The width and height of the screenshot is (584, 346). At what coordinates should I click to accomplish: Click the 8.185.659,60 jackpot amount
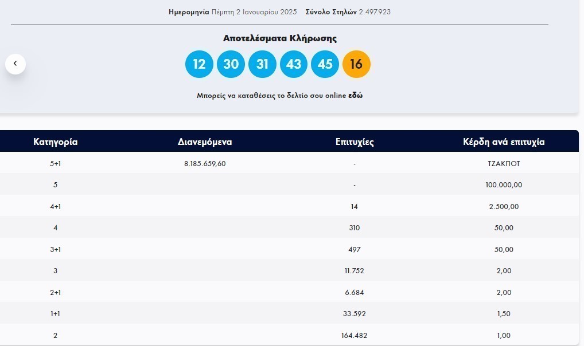(205, 163)
